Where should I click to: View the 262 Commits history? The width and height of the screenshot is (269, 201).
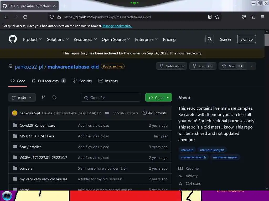[154, 113]
